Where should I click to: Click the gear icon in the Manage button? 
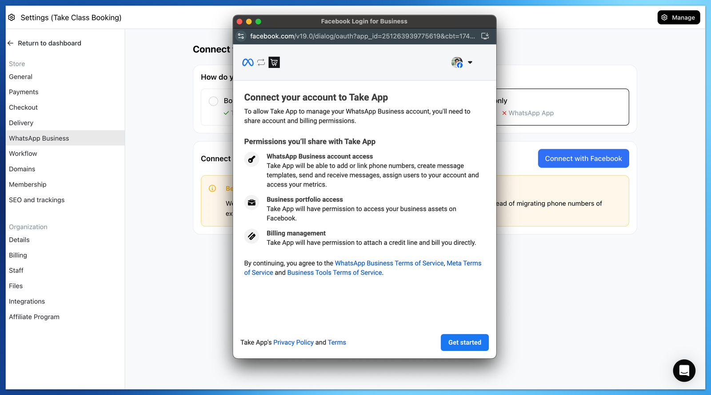click(665, 17)
